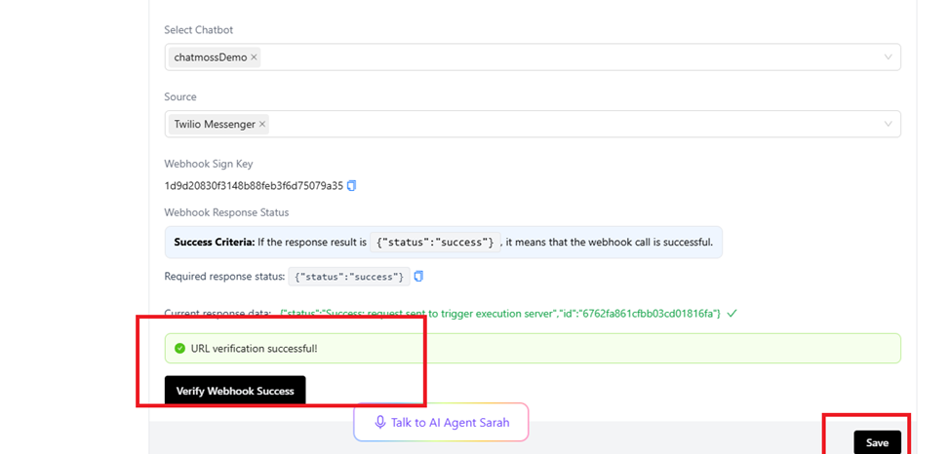This screenshot has height=454, width=950.
Task: Click the Webhook Sign Key value text
Action: [x=254, y=185]
